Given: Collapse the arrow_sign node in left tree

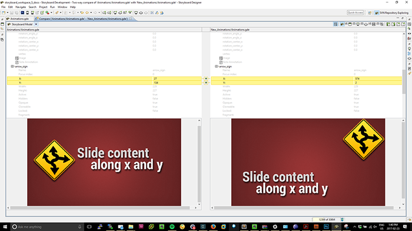Looking at the screenshot, I should [x=12, y=66].
